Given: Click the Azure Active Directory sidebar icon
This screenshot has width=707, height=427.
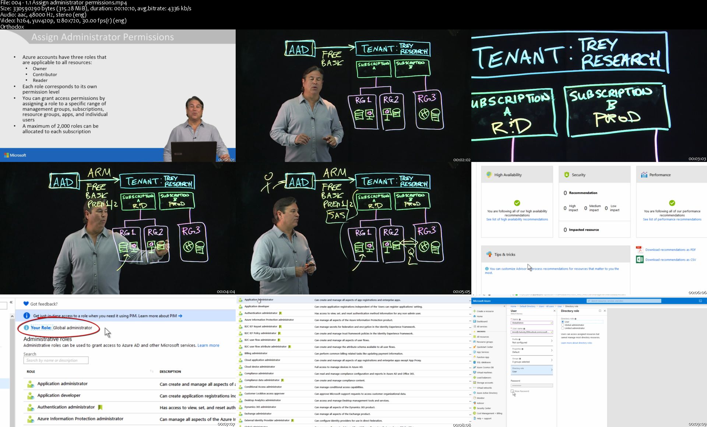Looking at the screenshot, I should pyautogui.click(x=475, y=393).
